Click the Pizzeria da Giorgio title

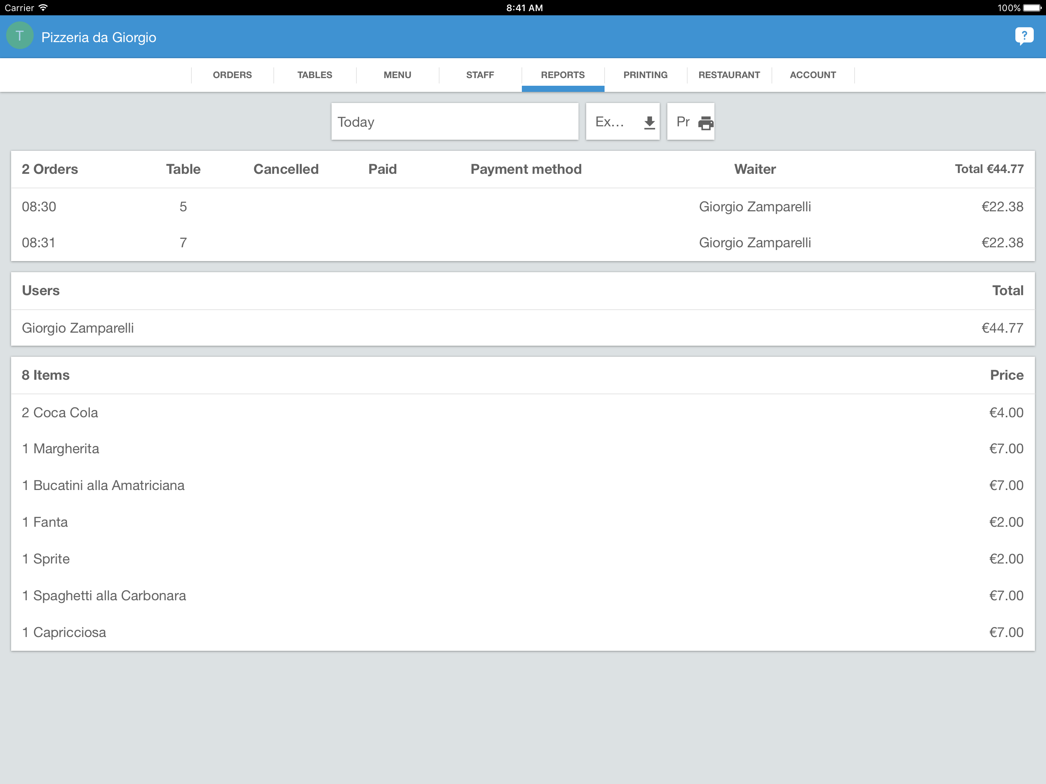(99, 38)
